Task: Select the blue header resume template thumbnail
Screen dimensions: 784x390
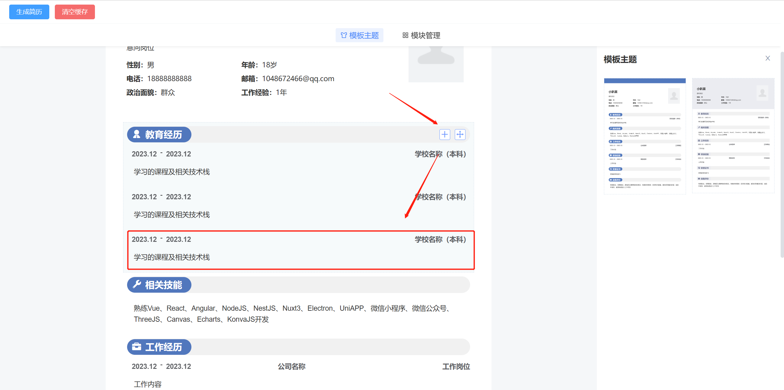Action: click(645, 136)
